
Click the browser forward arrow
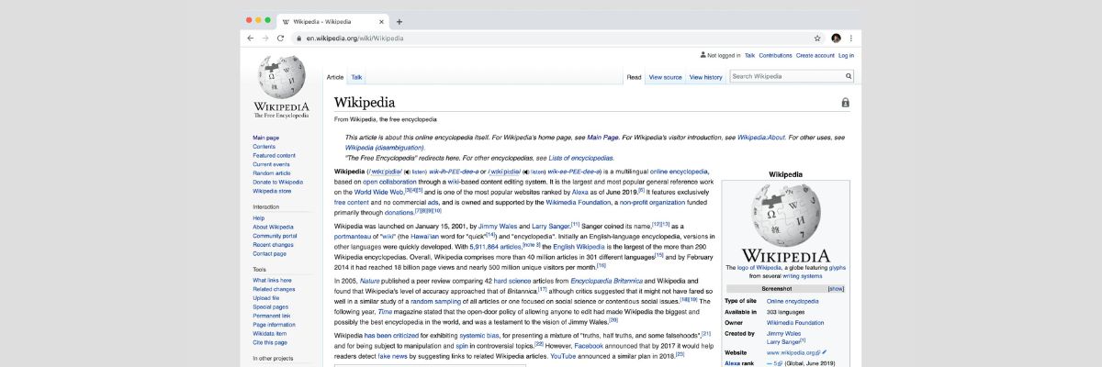coord(265,39)
